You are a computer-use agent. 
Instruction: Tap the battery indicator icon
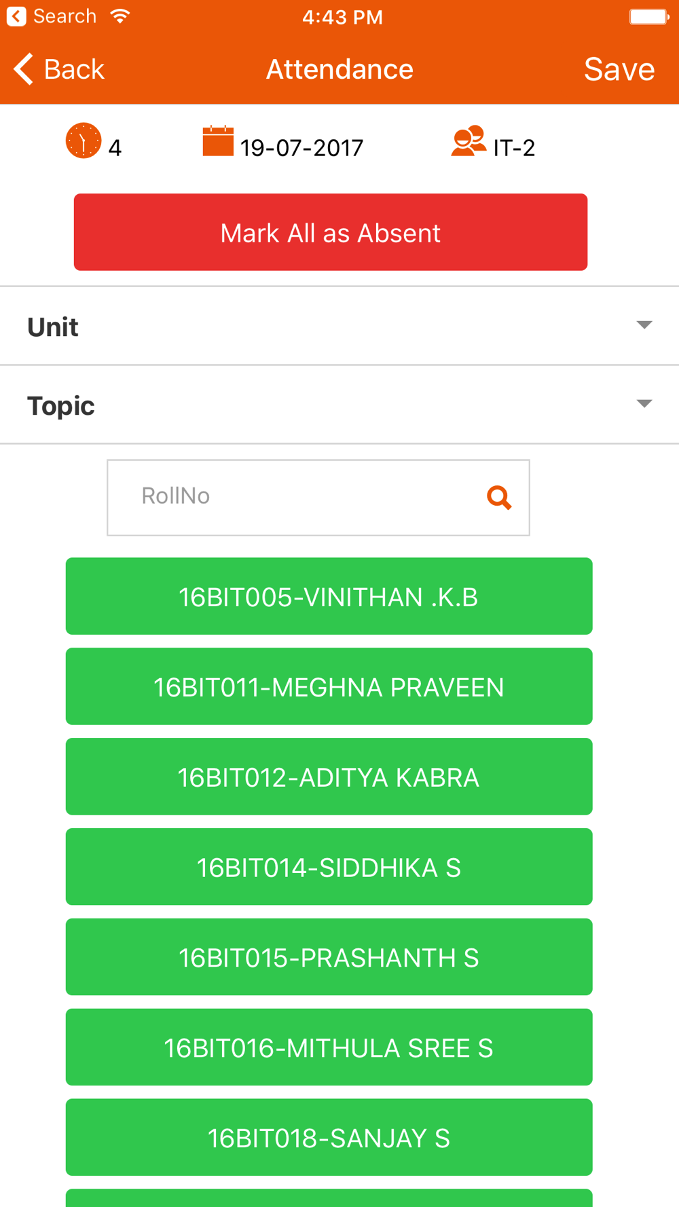pyautogui.click(x=649, y=16)
